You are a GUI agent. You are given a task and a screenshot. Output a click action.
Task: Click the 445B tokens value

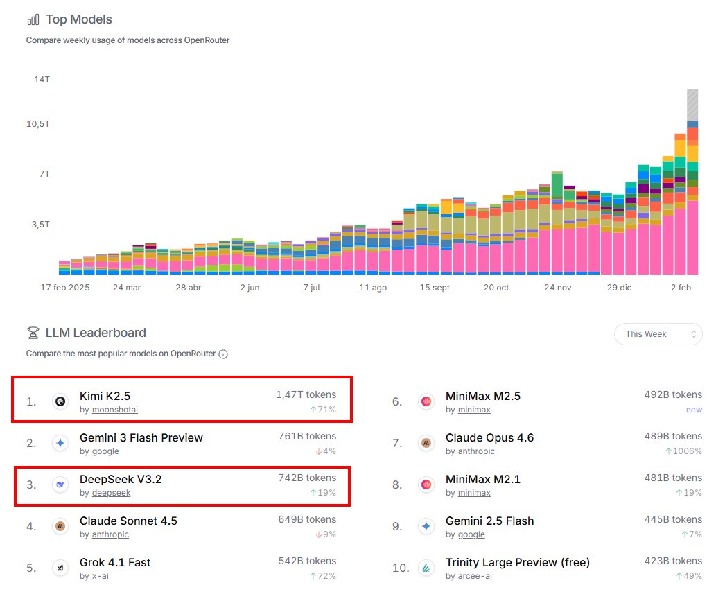point(673,520)
